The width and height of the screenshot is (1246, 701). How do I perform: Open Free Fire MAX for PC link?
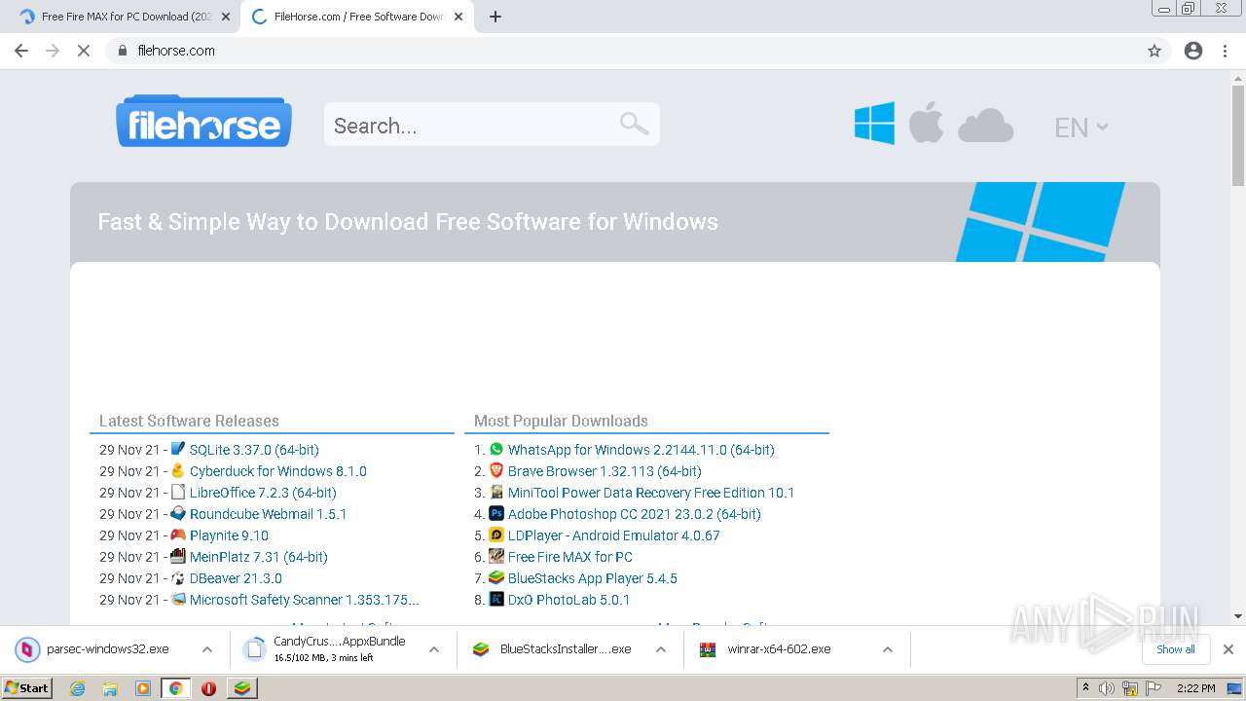570,557
